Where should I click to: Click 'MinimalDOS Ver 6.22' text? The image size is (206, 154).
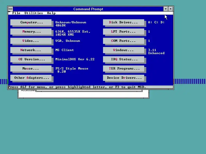coord(75,59)
